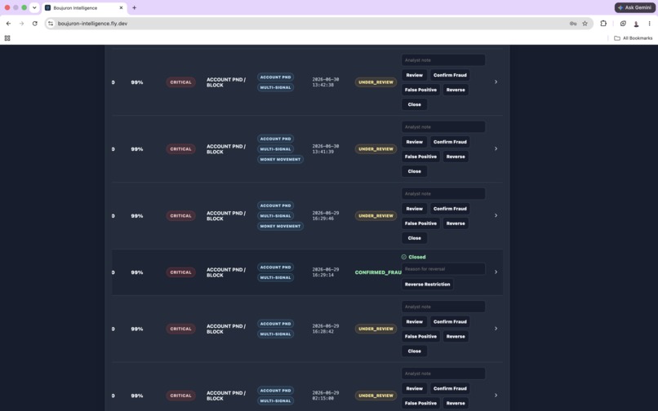Screen dimensions: 658x411
Task: Click Reverse for the 13:42:38 alert
Action: [x=456, y=90]
